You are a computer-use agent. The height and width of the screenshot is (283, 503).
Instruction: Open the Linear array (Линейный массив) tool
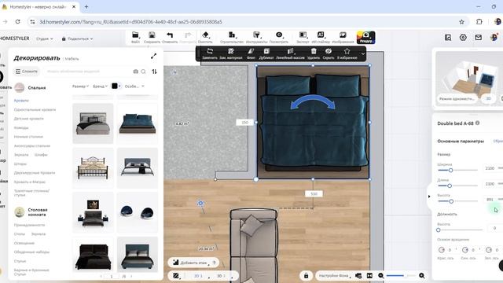[x=290, y=53]
